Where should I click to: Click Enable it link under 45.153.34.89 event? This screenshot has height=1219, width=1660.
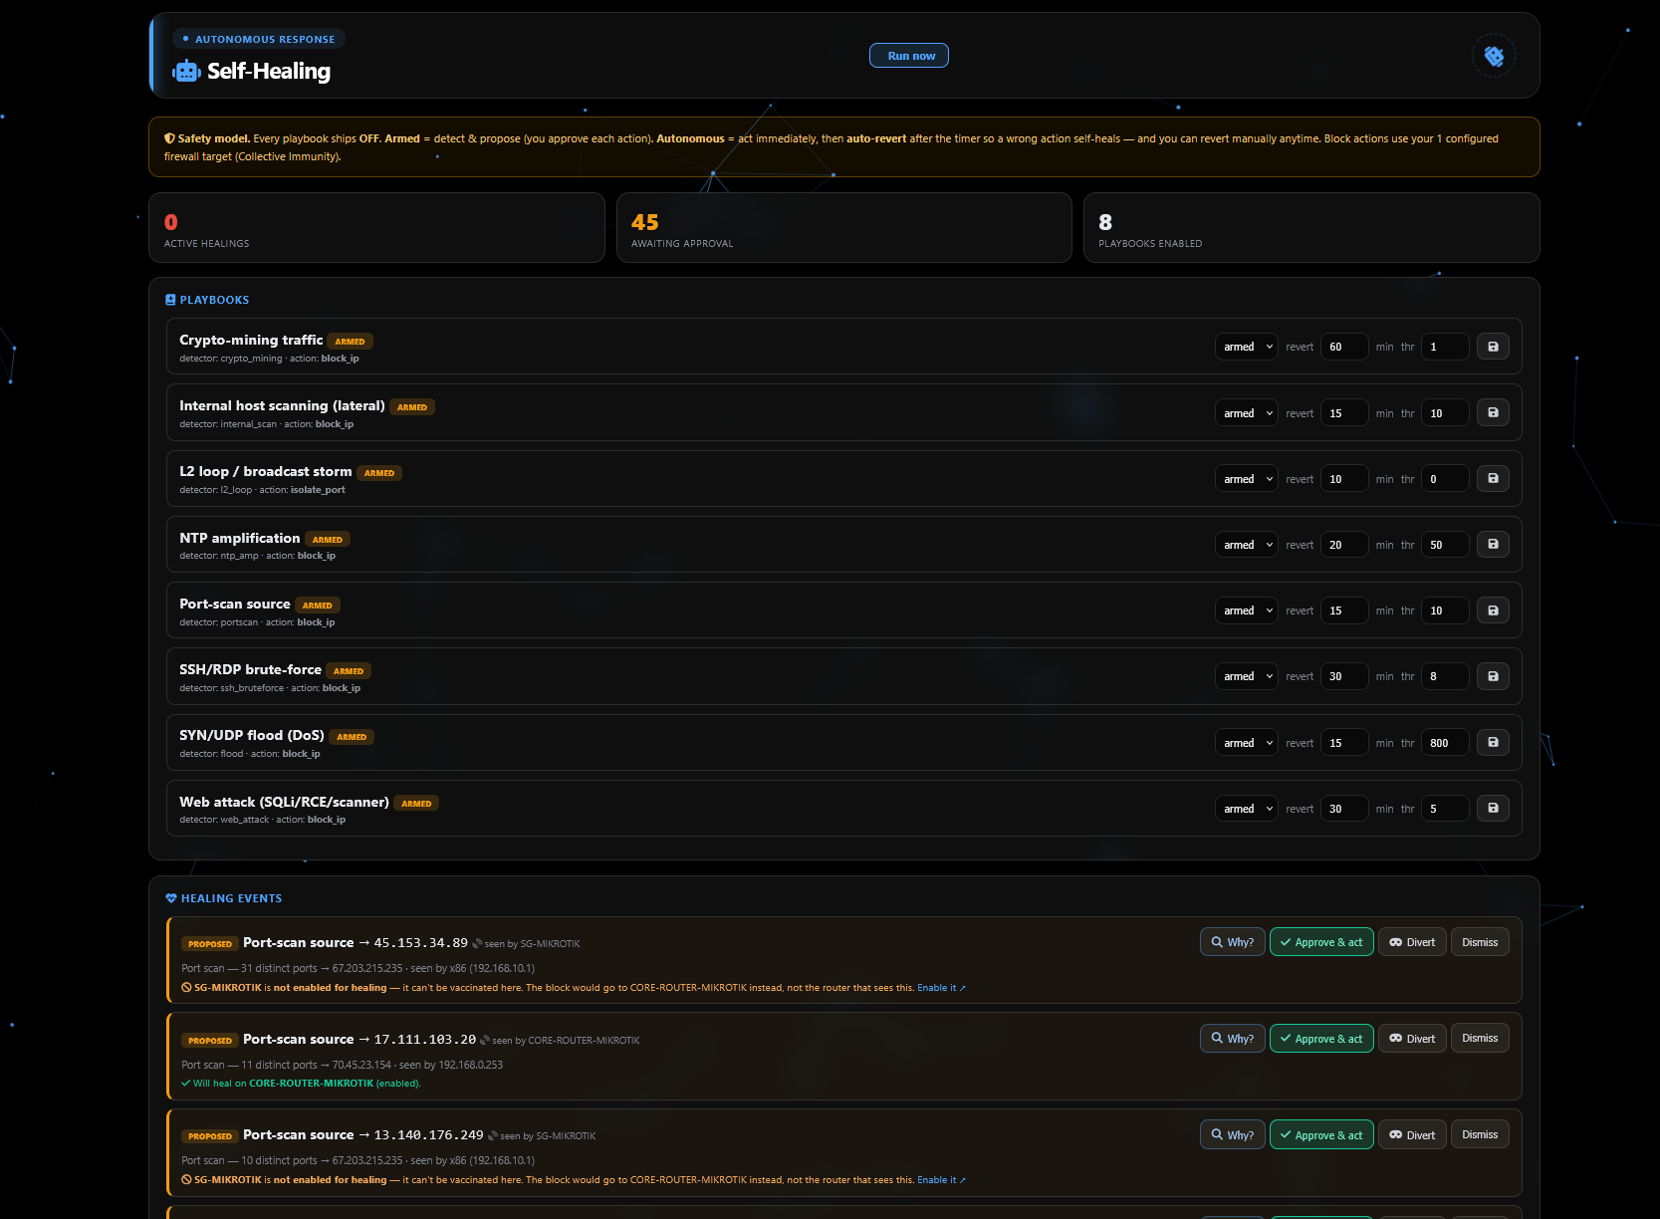pyautogui.click(x=941, y=988)
